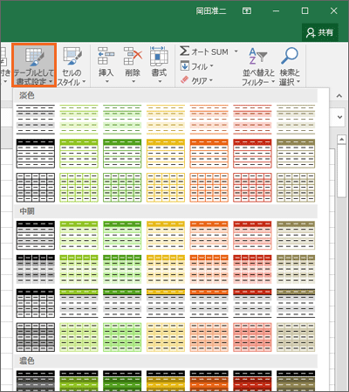Click the AutoSum sigma icon
The image size is (349, 392).
(184, 51)
